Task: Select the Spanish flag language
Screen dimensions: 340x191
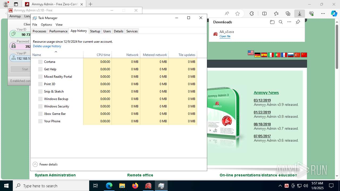Action: point(264,55)
